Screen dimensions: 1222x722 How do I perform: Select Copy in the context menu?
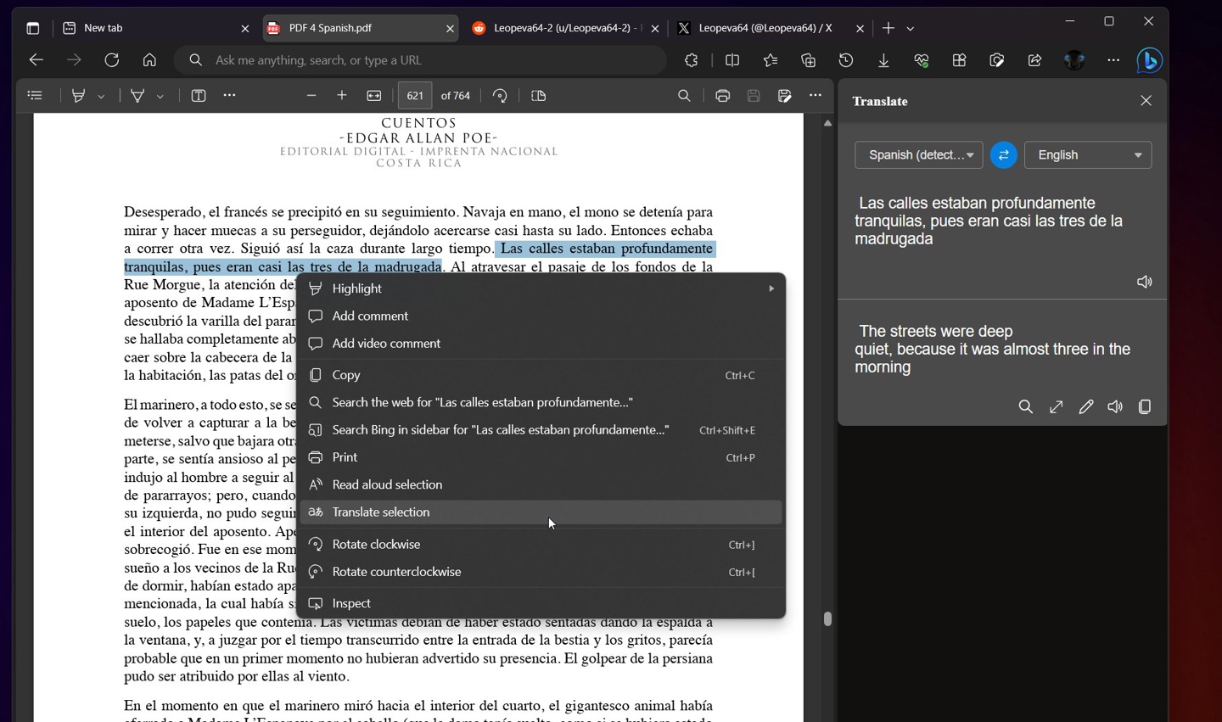point(541,375)
